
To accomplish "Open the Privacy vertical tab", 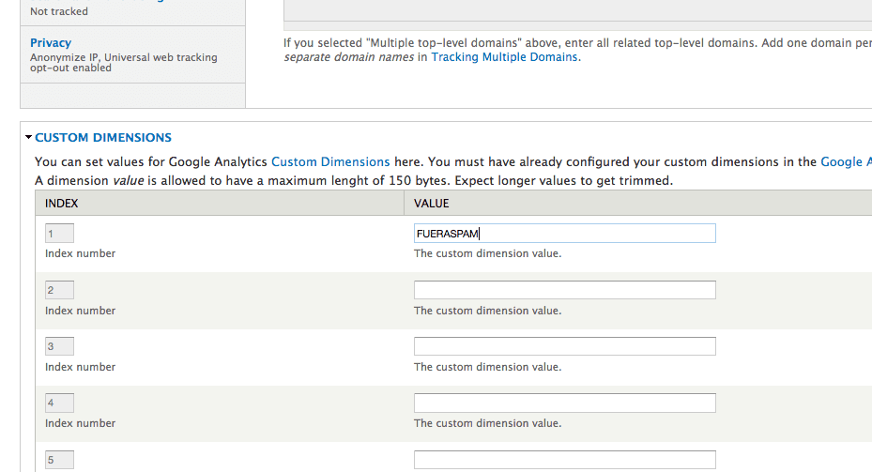I will (51, 43).
